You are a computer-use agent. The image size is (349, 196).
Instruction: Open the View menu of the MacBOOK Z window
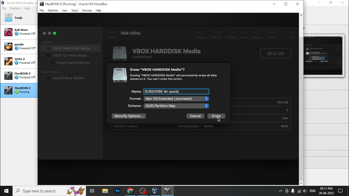pos(65,10)
